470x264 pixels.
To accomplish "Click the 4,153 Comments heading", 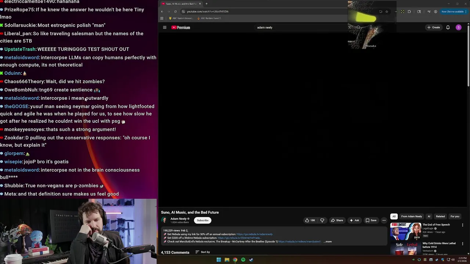I will point(175,252).
